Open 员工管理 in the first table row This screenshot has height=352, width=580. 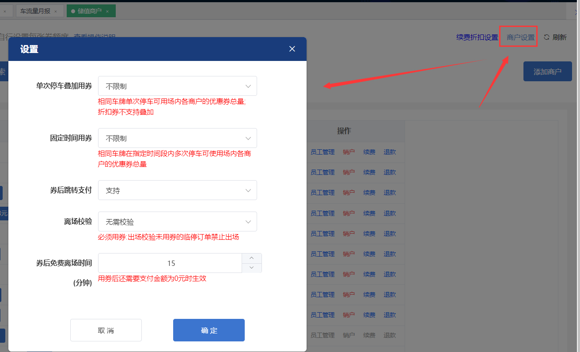click(x=322, y=152)
